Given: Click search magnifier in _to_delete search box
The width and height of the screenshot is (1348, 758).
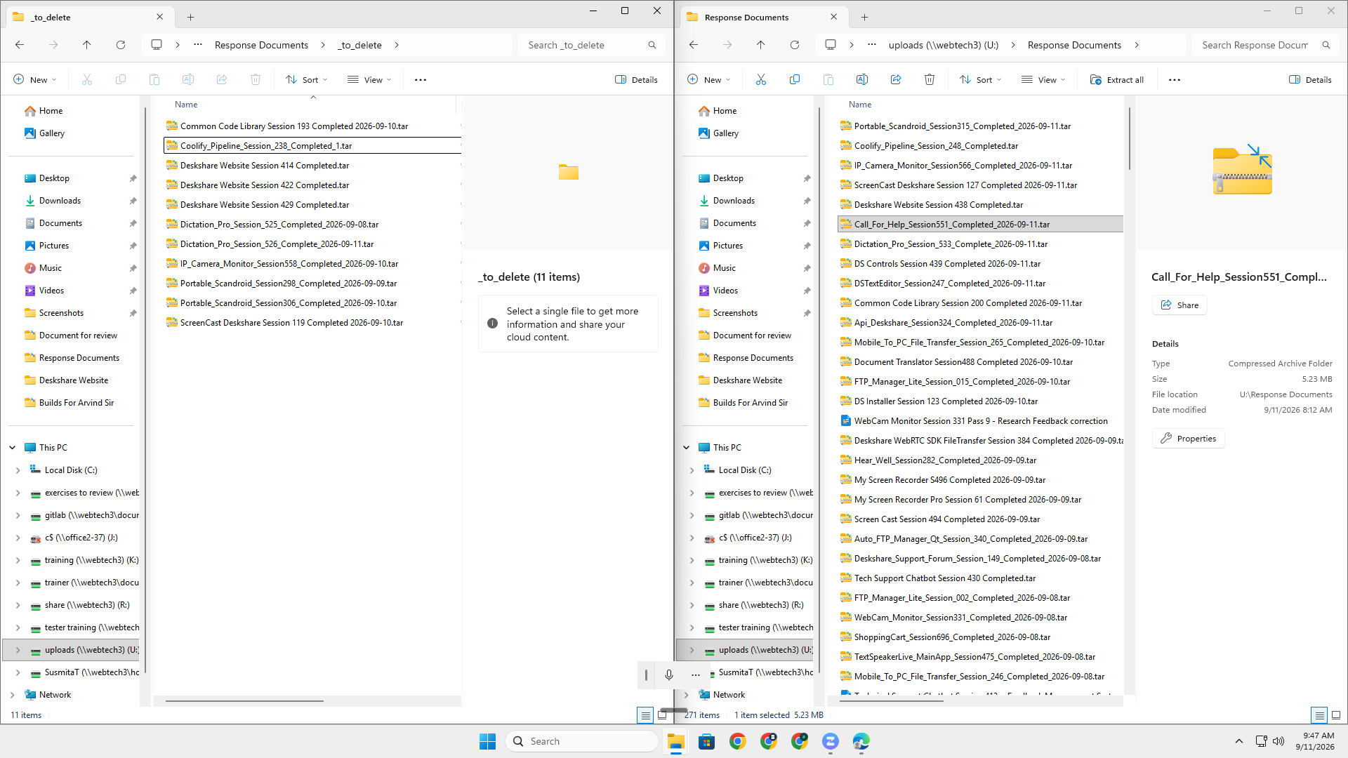Looking at the screenshot, I should coord(652,45).
